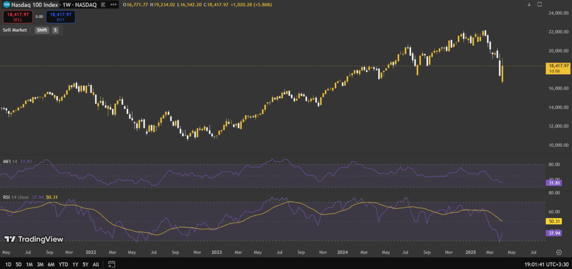Toggle the maximize chart bracket icon

point(540,4)
